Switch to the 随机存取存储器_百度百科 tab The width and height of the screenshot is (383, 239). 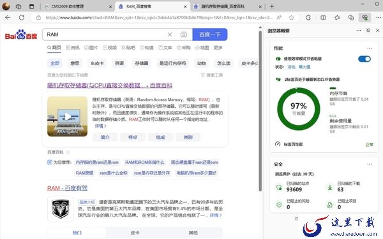[x=227, y=6]
